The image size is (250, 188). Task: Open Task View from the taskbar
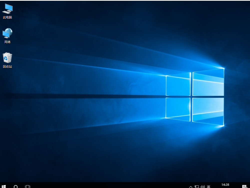click(27, 186)
